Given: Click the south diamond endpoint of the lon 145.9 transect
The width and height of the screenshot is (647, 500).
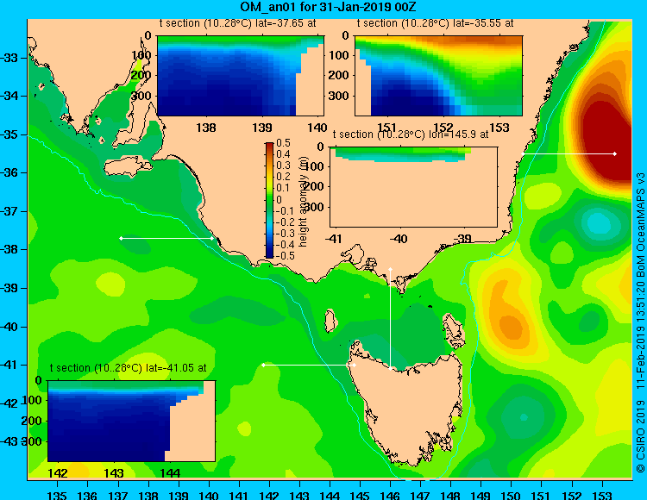Looking at the screenshot, I should (390, 369).
